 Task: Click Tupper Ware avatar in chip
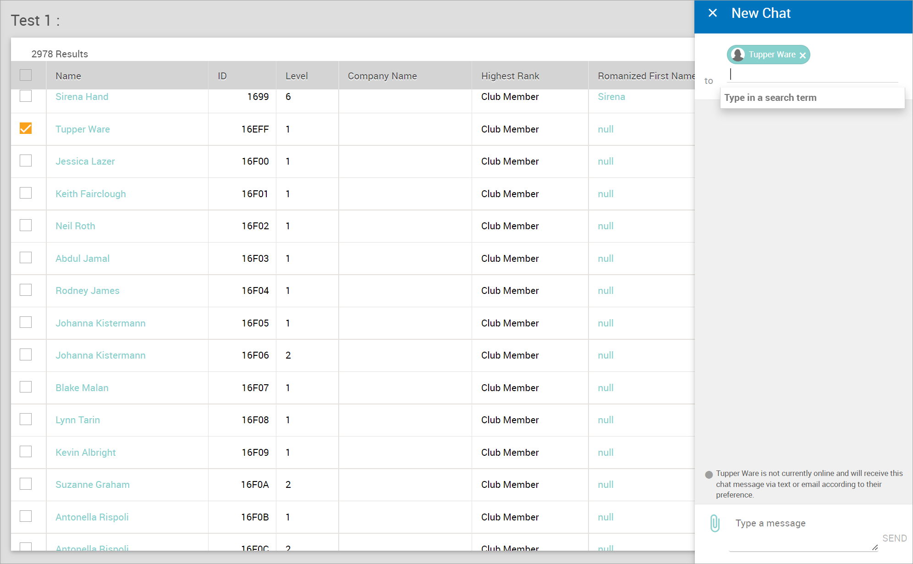738,55
